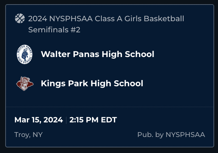
Task: Open the 2024 NYSPHSAA Class A Girls Basketball title
Action: click(106, 19)
